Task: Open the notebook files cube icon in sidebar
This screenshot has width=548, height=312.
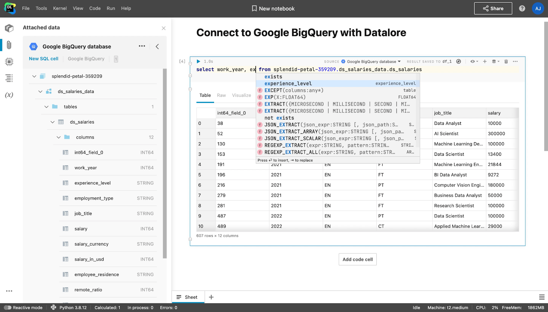Action: (x=9, y=28)
